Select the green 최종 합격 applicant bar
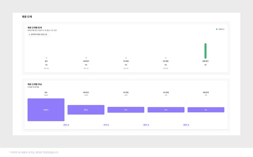The width and height of the screenshot is (253, 157). tap(205, 51)
